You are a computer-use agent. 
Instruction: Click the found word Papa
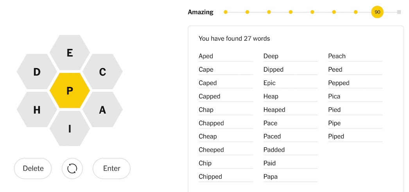[271, 177]
